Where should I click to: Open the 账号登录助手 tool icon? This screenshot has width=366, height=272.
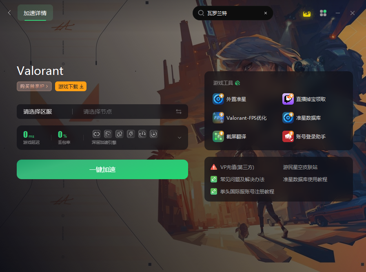(x=288, y=136)
